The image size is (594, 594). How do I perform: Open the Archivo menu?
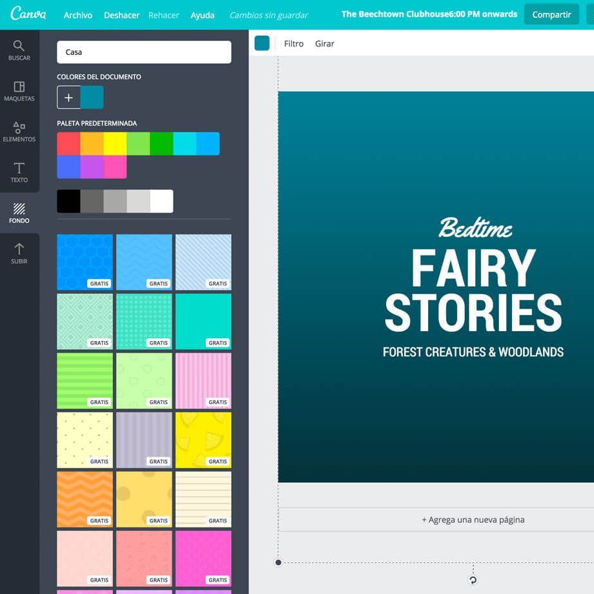coord(77,15)
